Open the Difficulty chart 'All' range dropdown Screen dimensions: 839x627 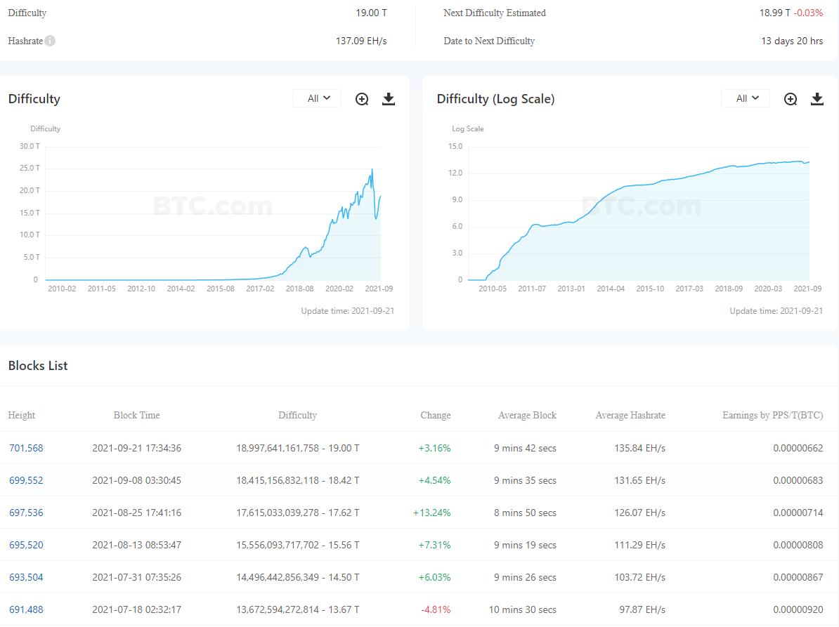point(317,99)
